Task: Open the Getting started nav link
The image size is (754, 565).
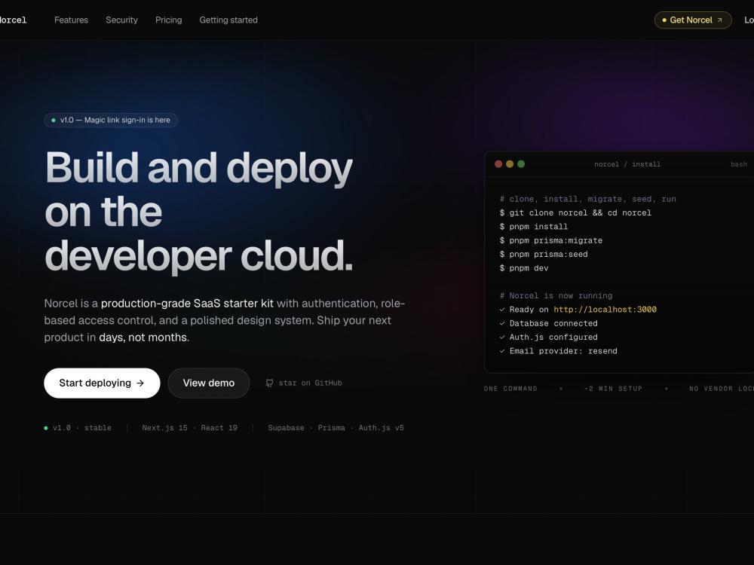Action: pyautogui.click(x=228, y=20)
